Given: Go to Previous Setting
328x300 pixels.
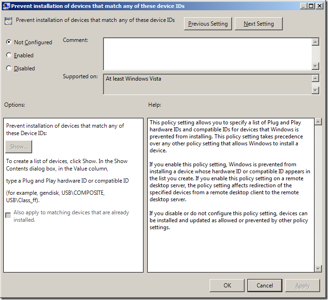Looking at the screenshot, I should pos(208,24).
